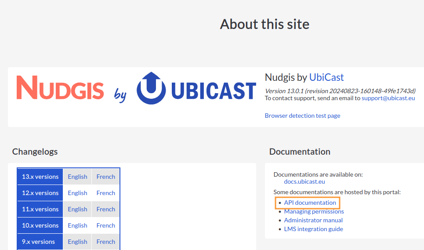
Task: Open English changelog for 11.x versions
Action: coord(78,209)
